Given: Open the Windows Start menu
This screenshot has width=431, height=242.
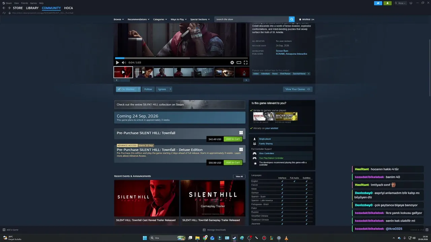Looking at the screenshot, I should click(x=145, y=238).
